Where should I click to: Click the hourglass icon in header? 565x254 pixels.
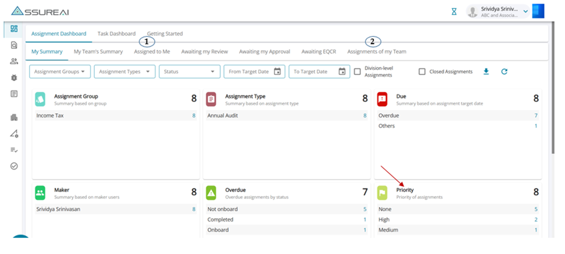454,11
